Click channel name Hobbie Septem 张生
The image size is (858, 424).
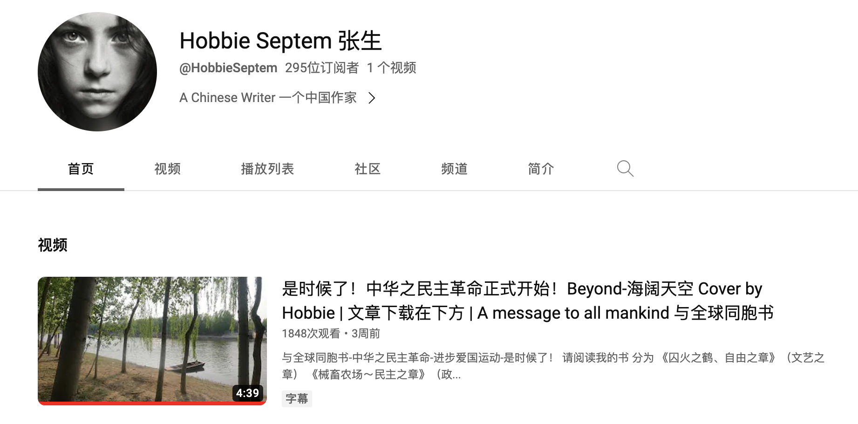tap(280, 41)
